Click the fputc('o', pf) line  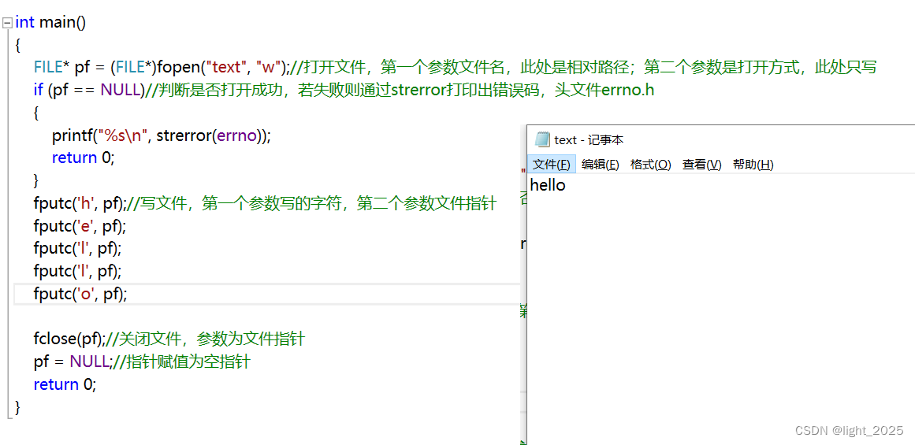point(80,294)
